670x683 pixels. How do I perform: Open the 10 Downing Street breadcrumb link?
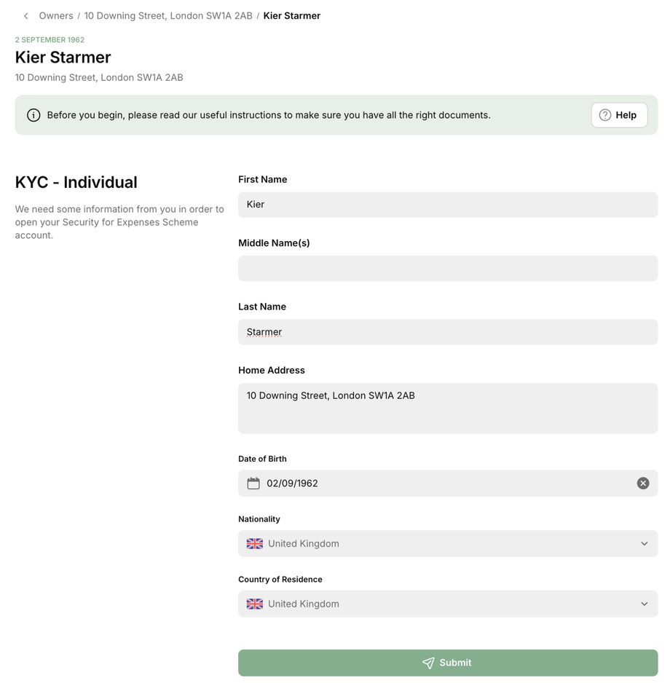[168, 16]
